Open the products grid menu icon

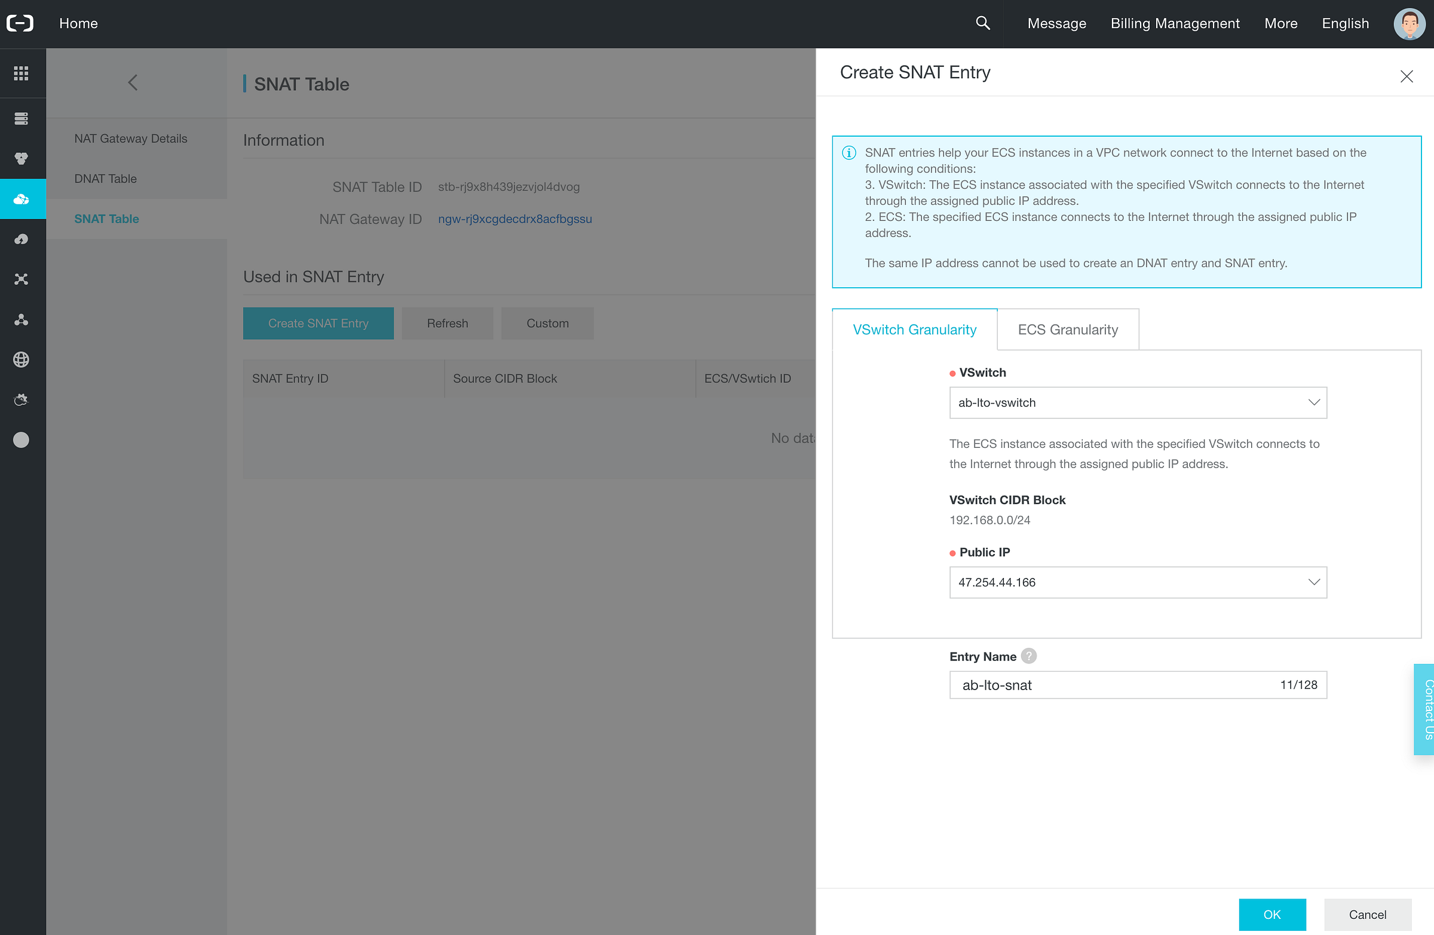coord(21,73)
